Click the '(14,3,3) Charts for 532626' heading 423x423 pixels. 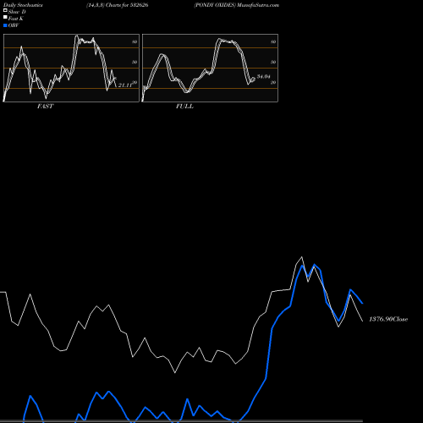coord(118,5)
